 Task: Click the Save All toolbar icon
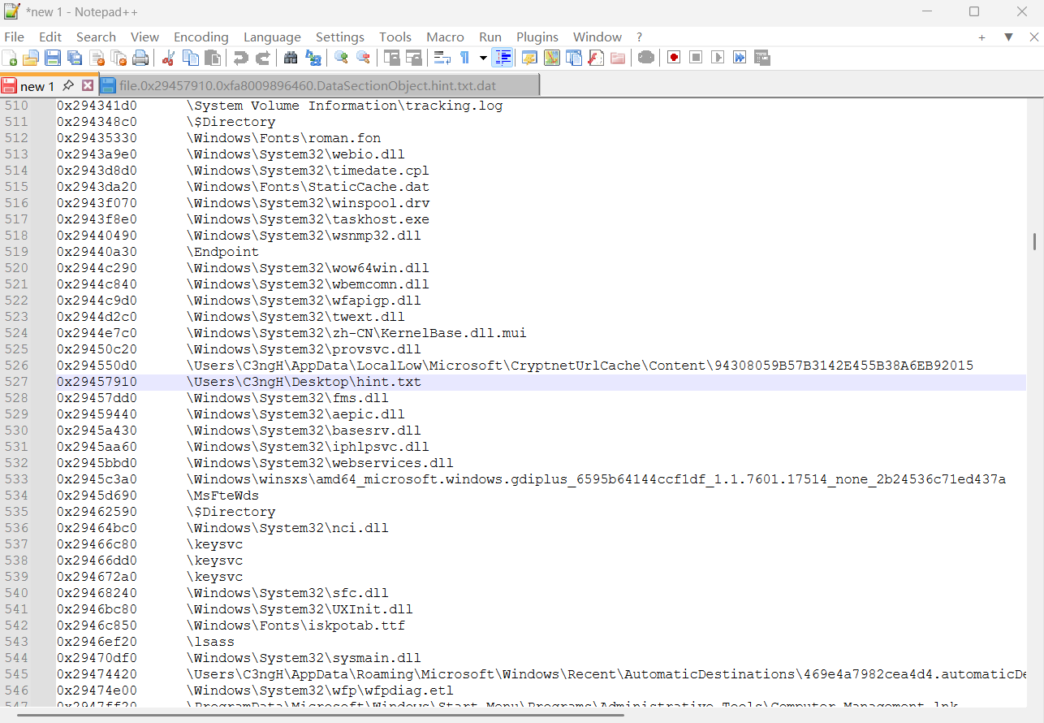(x=75, y=58)
